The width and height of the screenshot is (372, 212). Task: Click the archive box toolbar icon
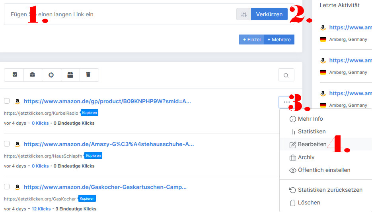click(70, 75)
